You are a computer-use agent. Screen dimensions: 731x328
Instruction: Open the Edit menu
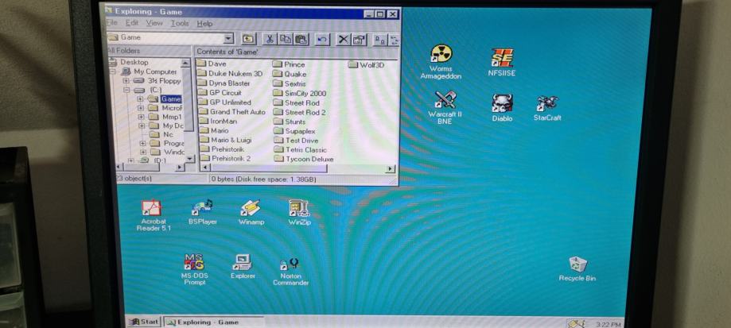(x=132, y=23)
